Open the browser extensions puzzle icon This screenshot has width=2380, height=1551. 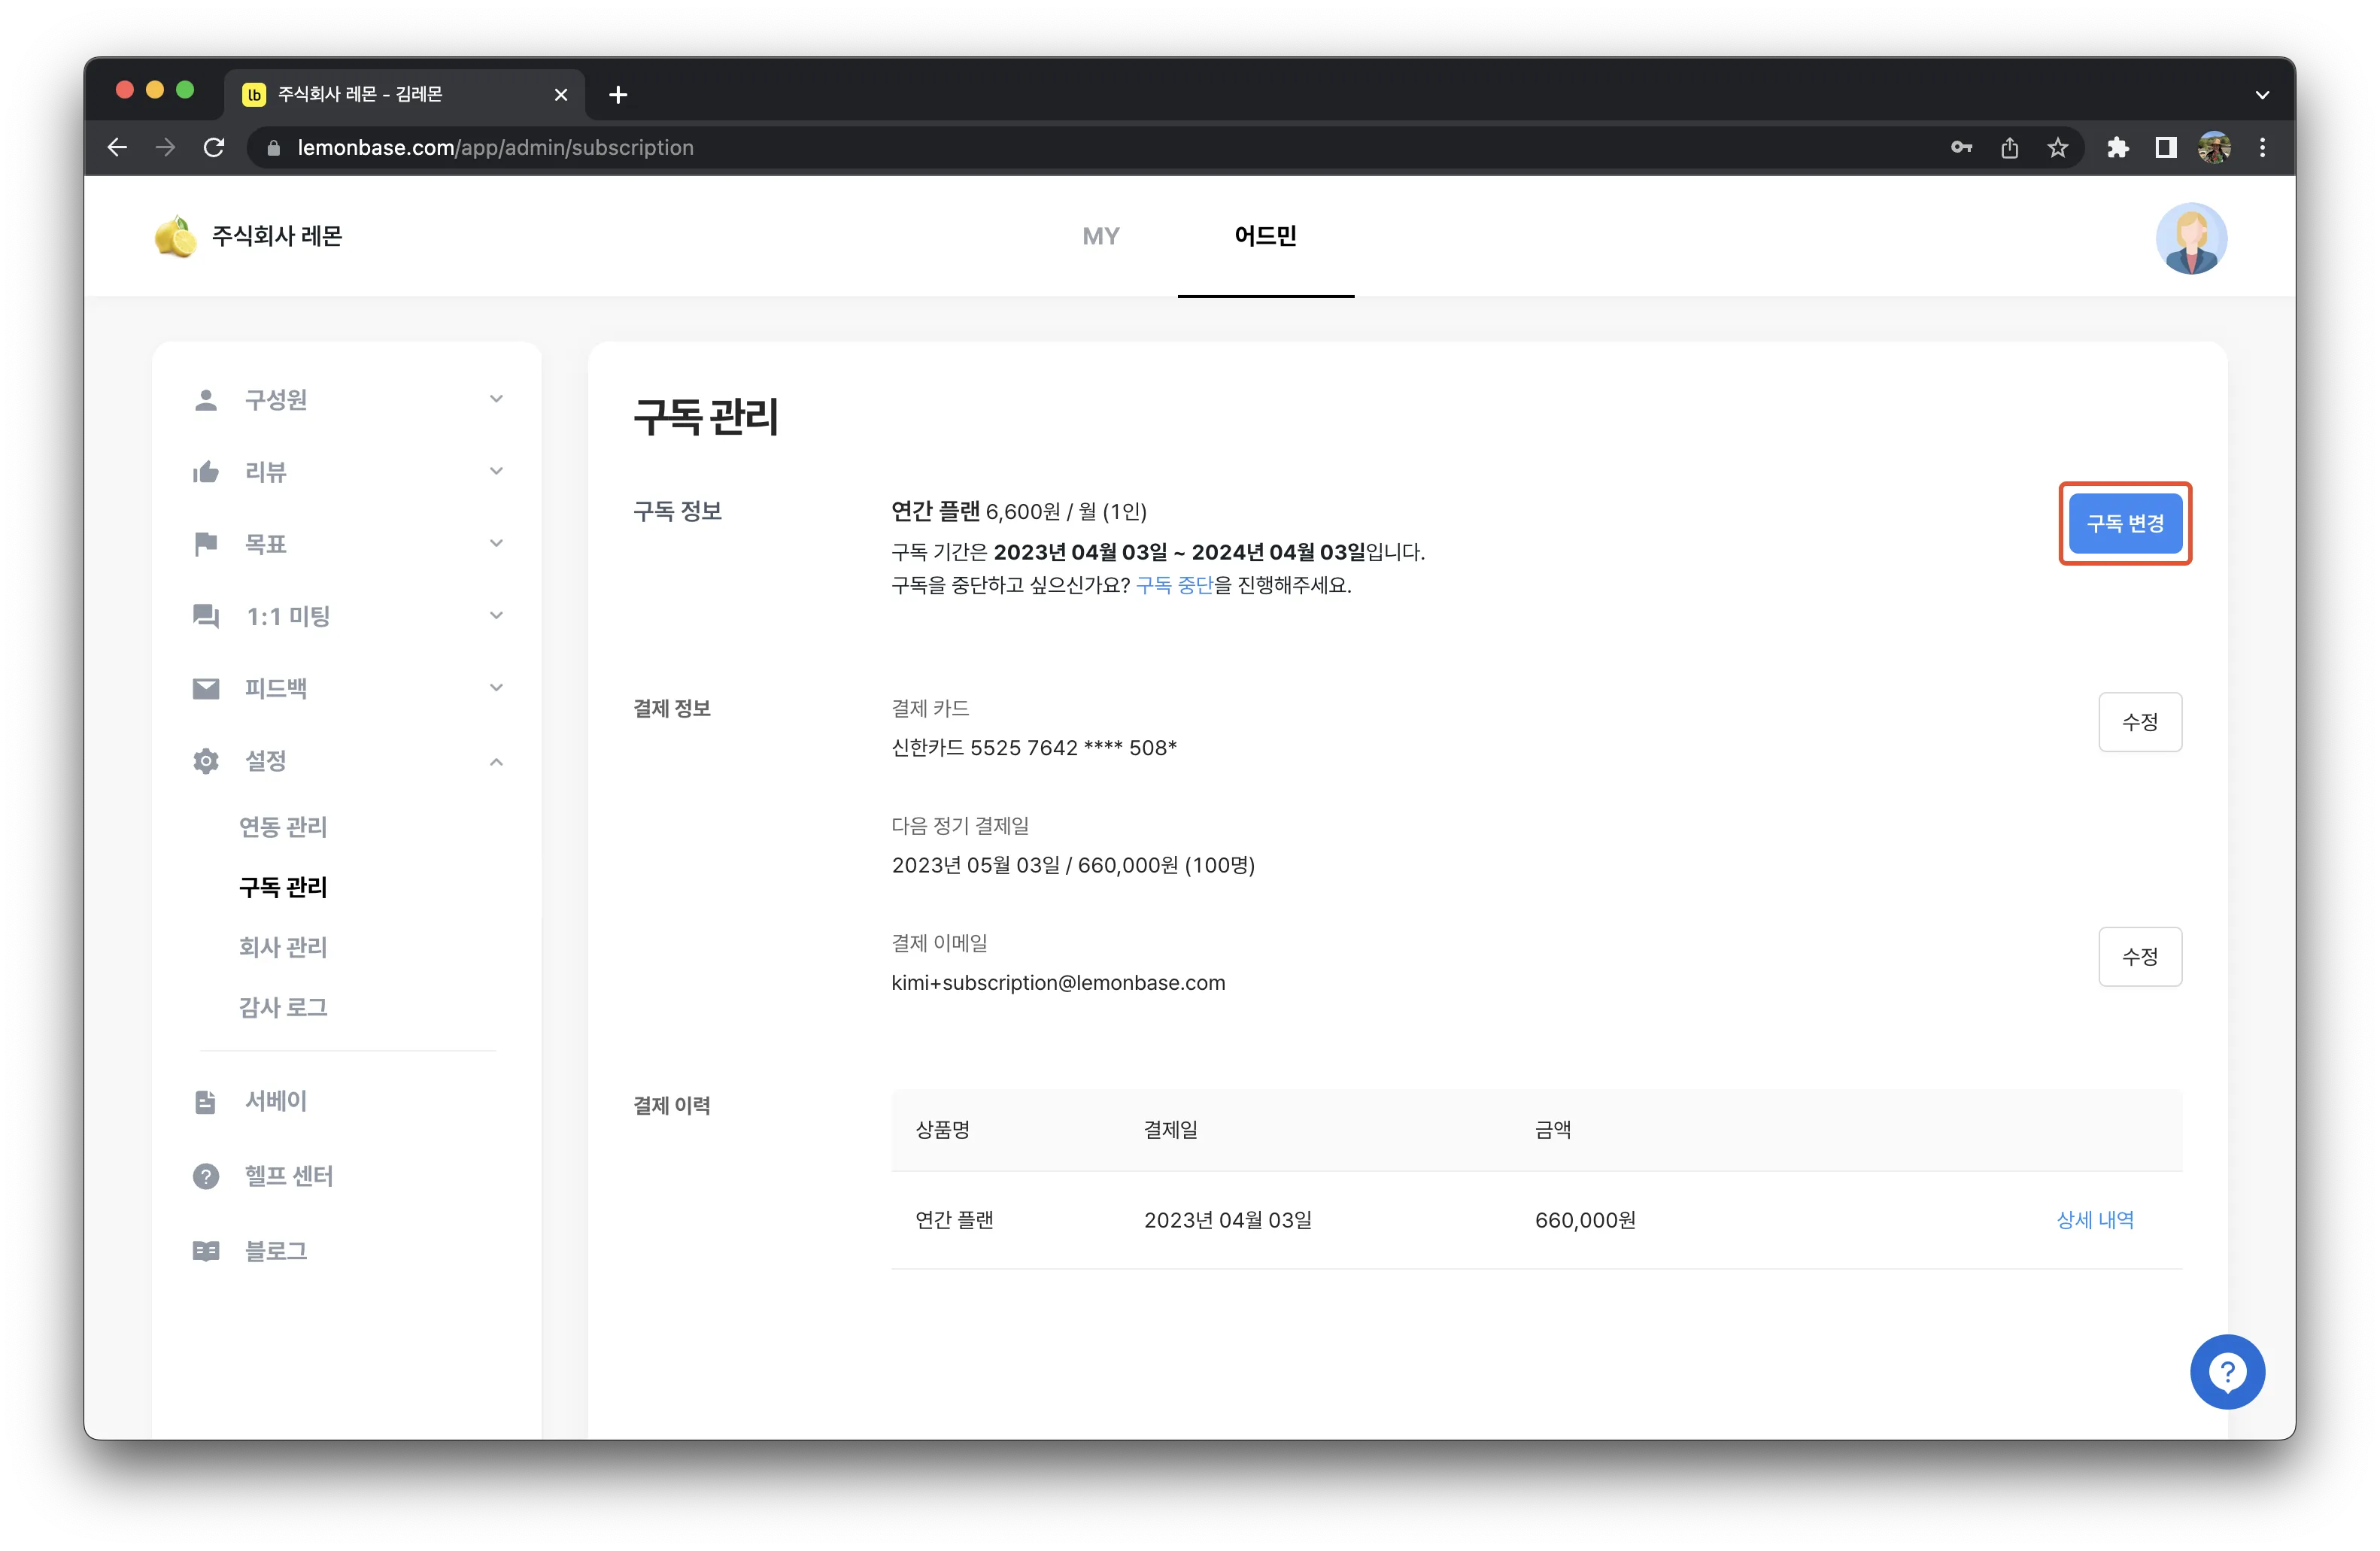[x=2118, y=148]
